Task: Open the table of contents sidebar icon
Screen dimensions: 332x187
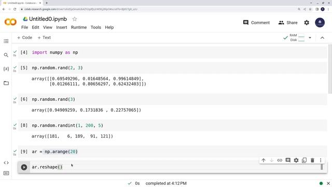Action: click(x=6, y=41)
